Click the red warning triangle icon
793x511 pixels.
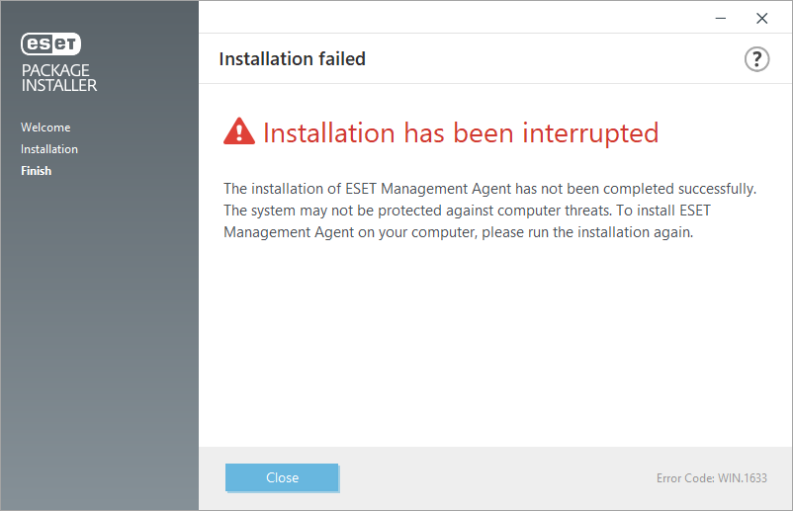[239, 131]
